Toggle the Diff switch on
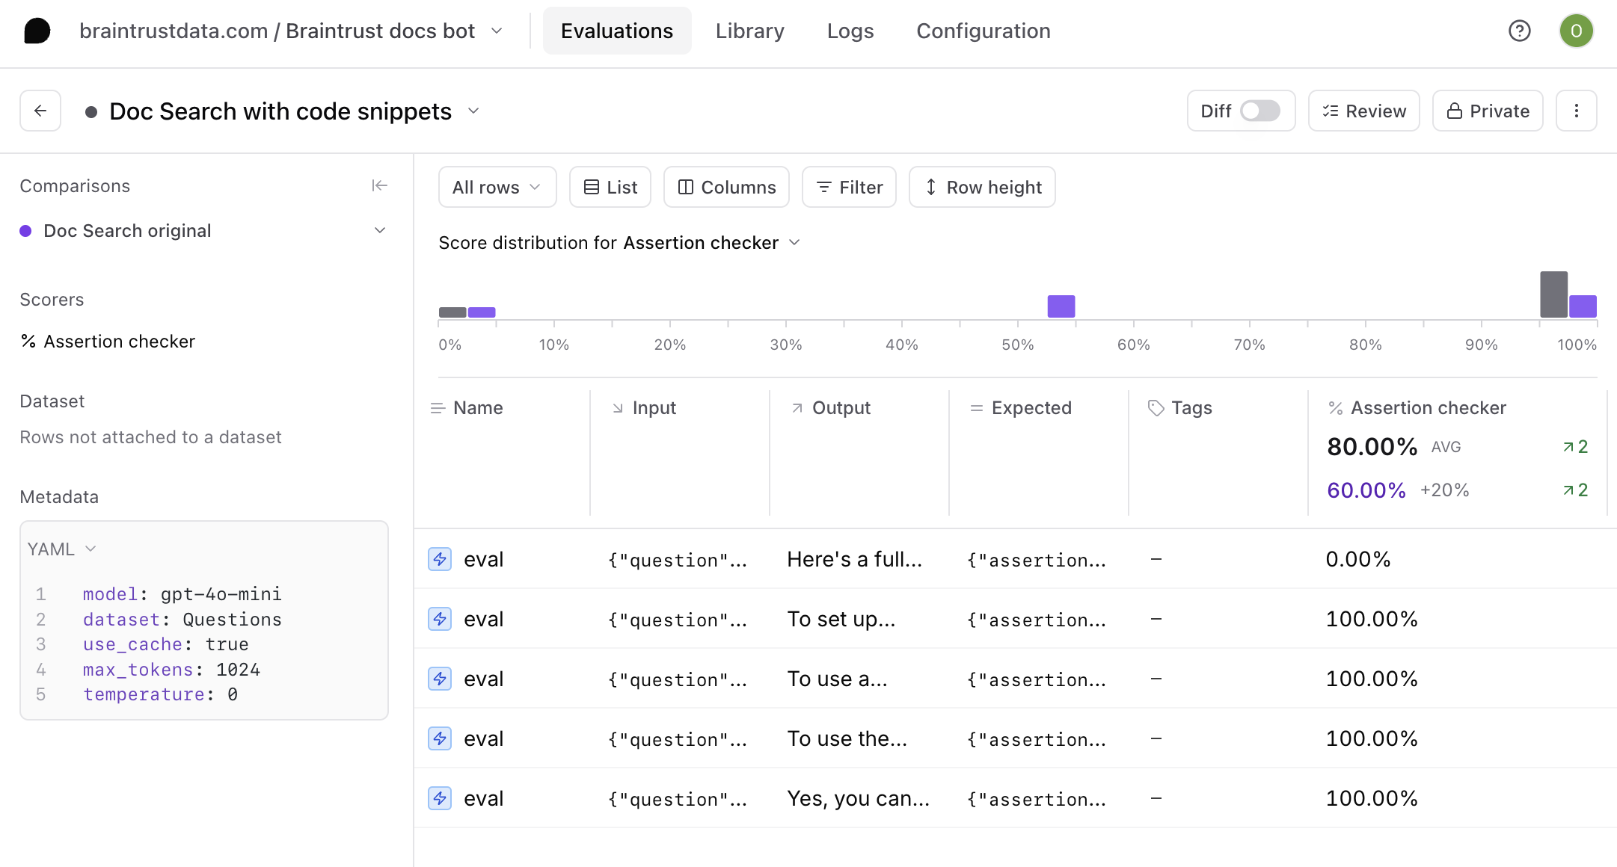Image resolution: width=1617 pixels, height=867 pixels. pos(1259,111)
